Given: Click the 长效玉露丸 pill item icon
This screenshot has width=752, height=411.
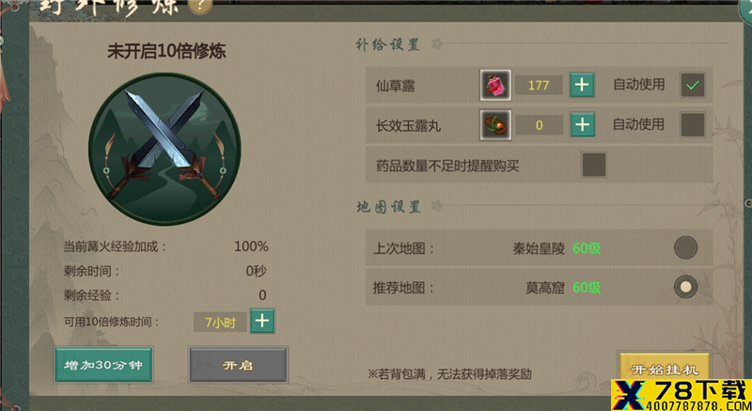Looking at the screenshot, I should 495,125.
